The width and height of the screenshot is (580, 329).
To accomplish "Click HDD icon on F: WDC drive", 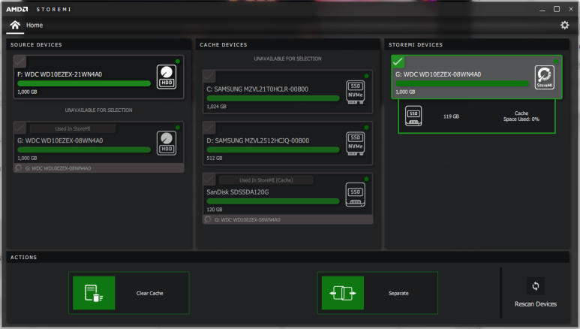I will pos(167,77).
